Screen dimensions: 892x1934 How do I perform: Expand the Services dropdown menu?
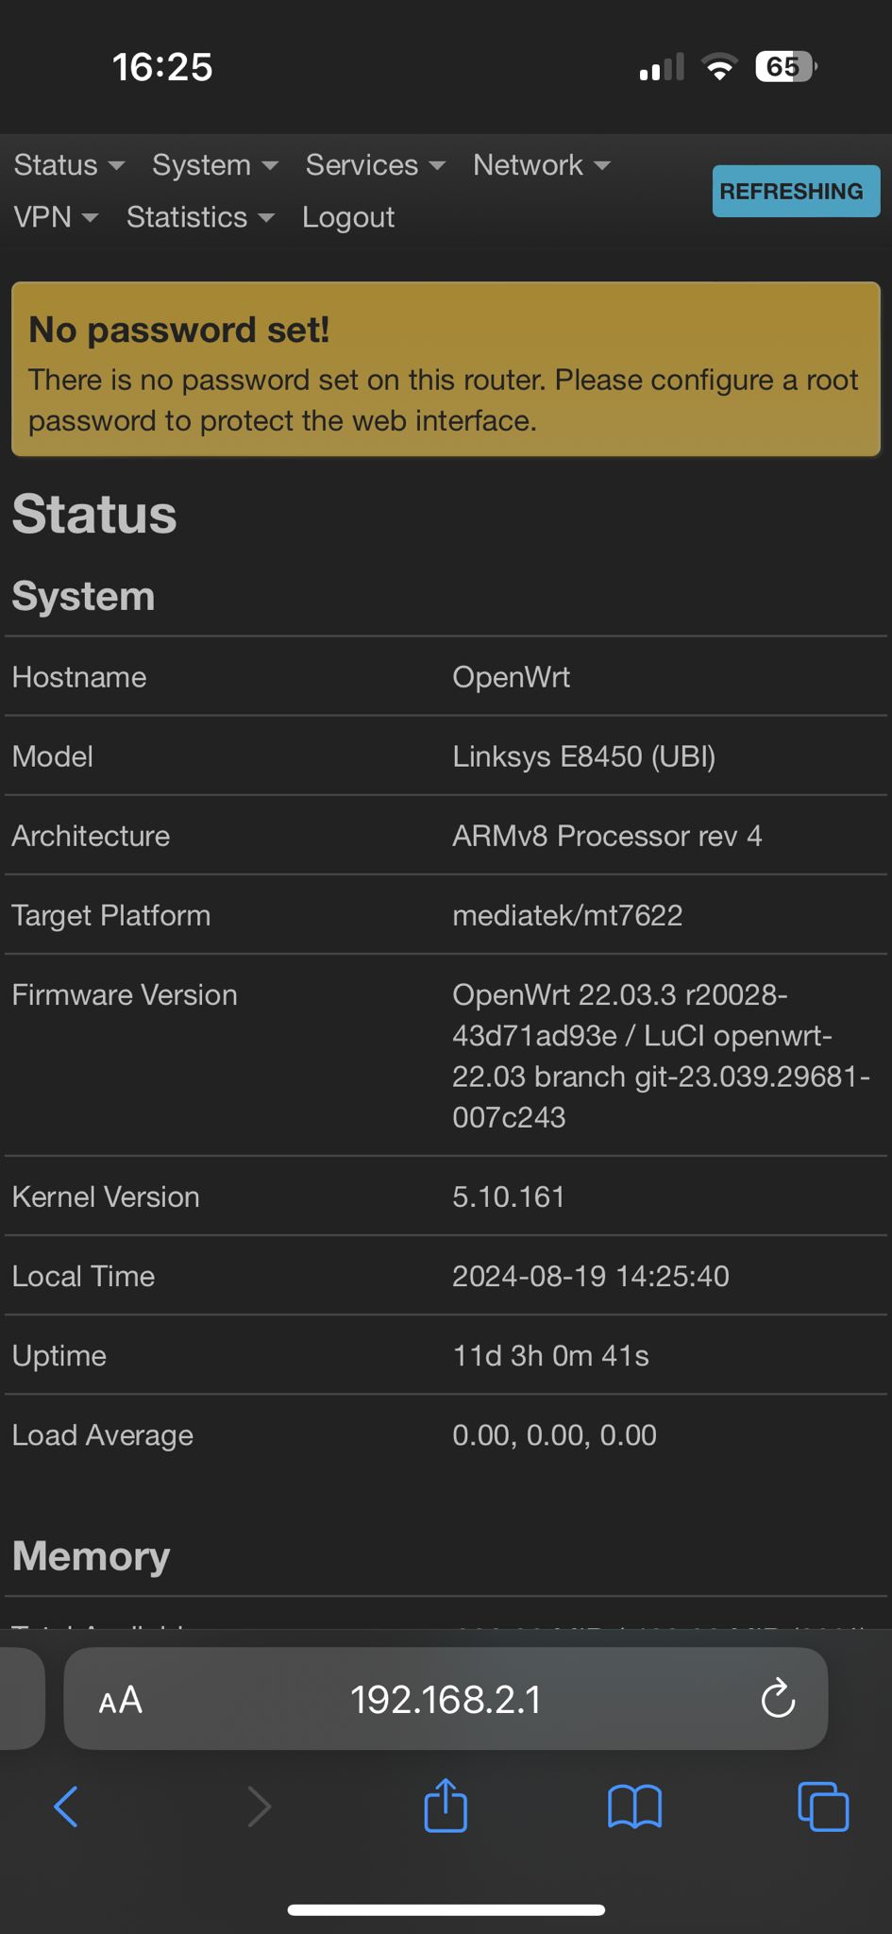pos(376,165)
